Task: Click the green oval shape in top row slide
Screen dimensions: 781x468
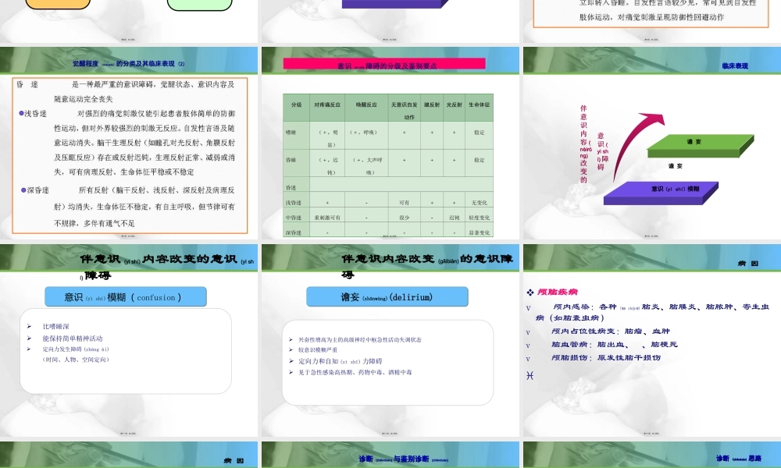Action: (x=199, y=5)
